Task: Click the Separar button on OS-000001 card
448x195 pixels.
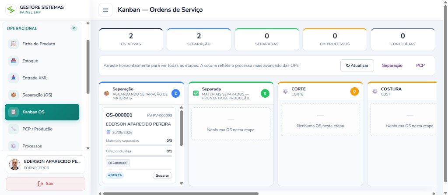Action: coord(162,175)
